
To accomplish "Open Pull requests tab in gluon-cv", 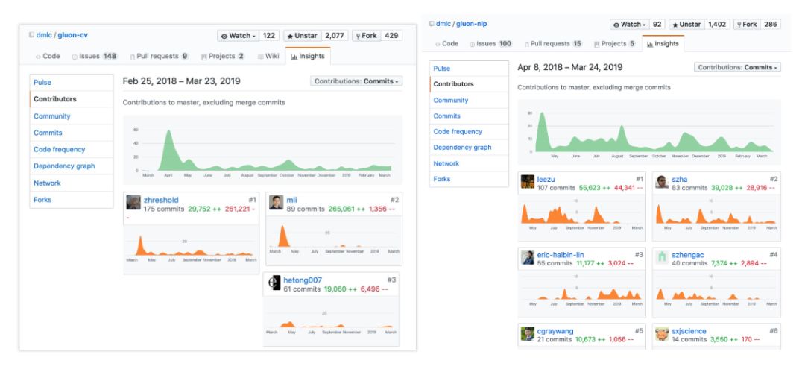I will point(160,56).
